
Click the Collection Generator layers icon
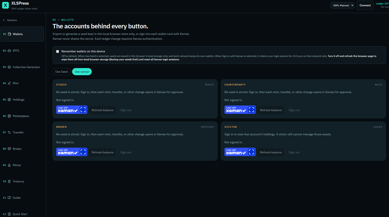click(9, 67)
